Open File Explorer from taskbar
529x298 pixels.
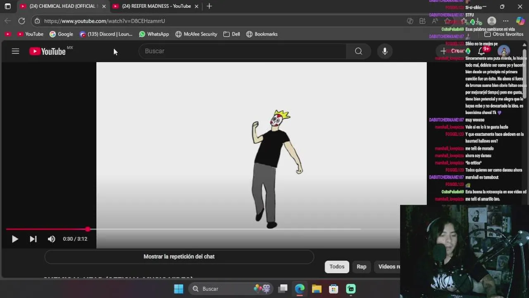317,289
